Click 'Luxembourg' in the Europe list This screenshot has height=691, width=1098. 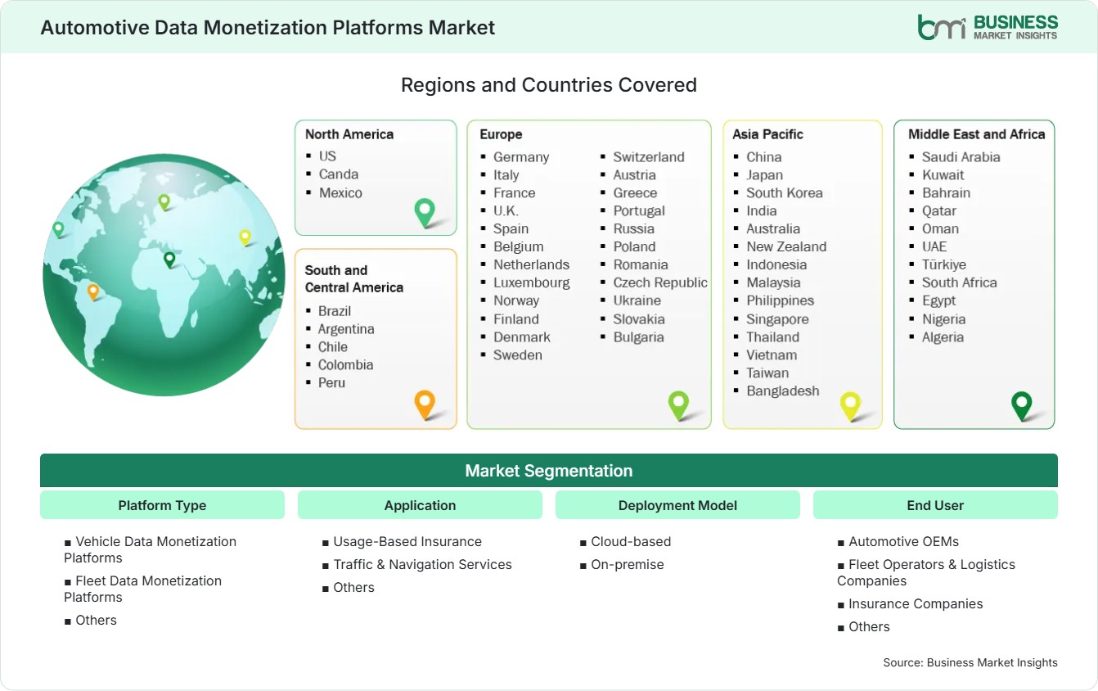tap(532, 283)
